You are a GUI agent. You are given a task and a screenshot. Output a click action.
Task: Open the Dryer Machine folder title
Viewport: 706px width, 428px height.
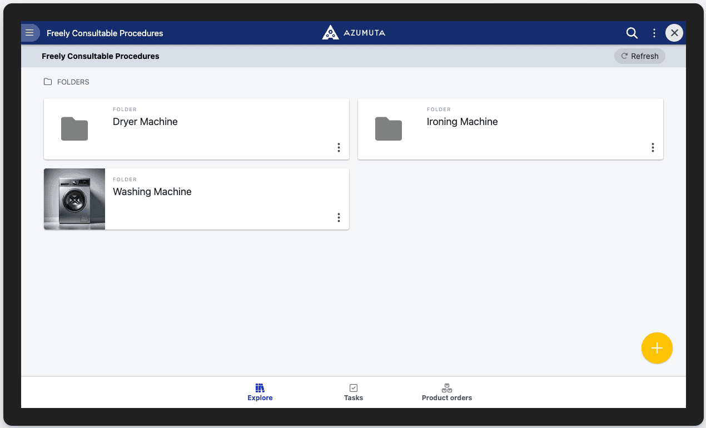[145, 122]
